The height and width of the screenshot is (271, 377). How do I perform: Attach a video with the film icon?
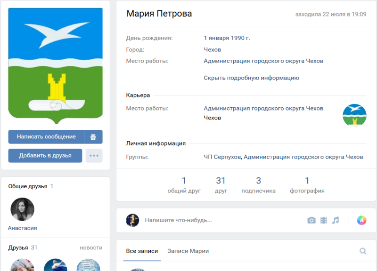324,220
